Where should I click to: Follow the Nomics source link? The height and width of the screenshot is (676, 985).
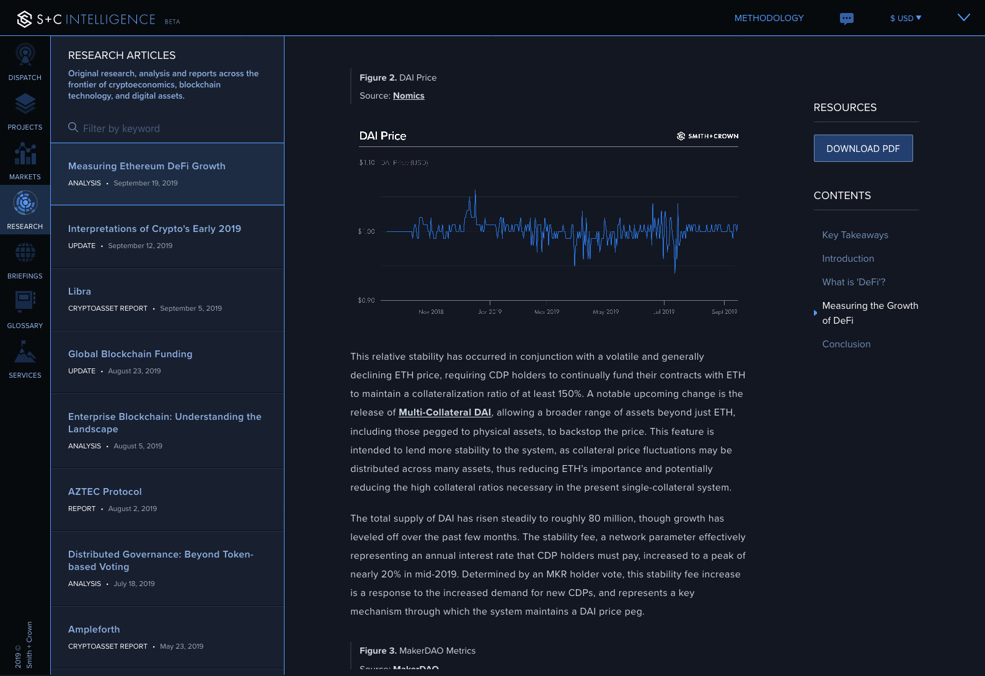tap(409, 96)
